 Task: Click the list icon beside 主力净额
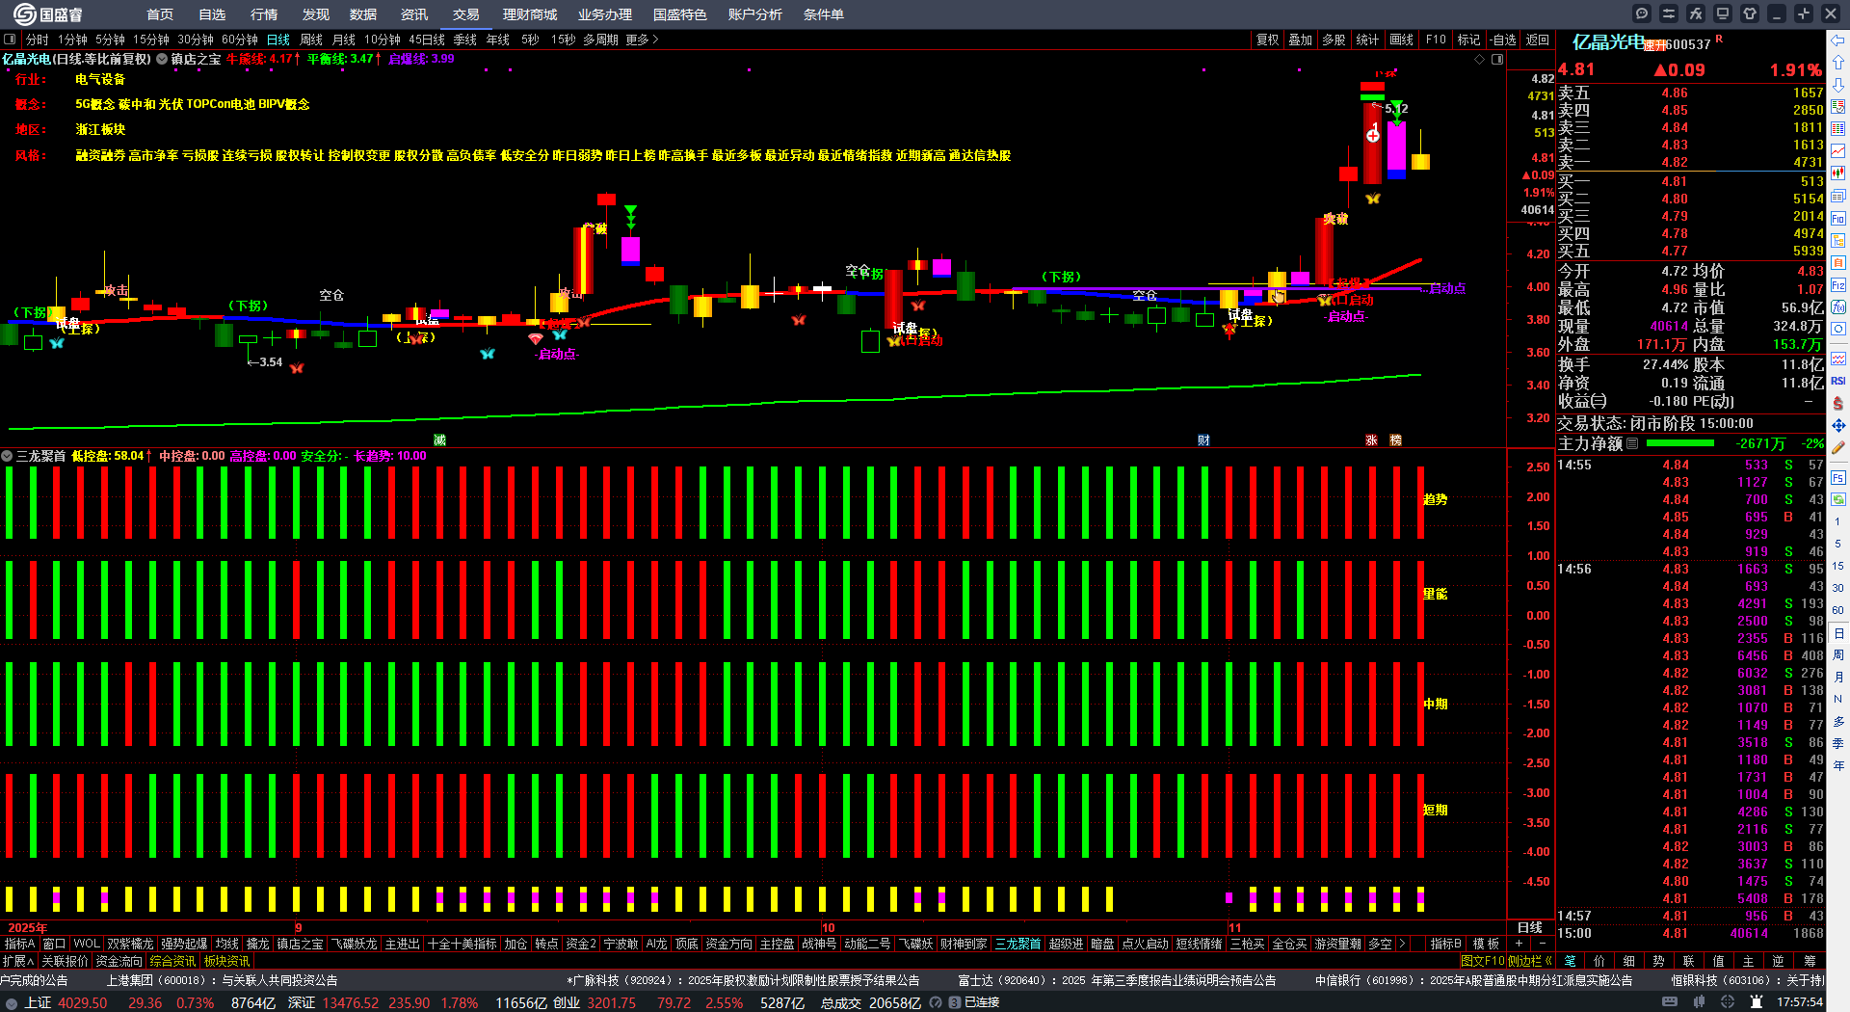pos(1632,443)
